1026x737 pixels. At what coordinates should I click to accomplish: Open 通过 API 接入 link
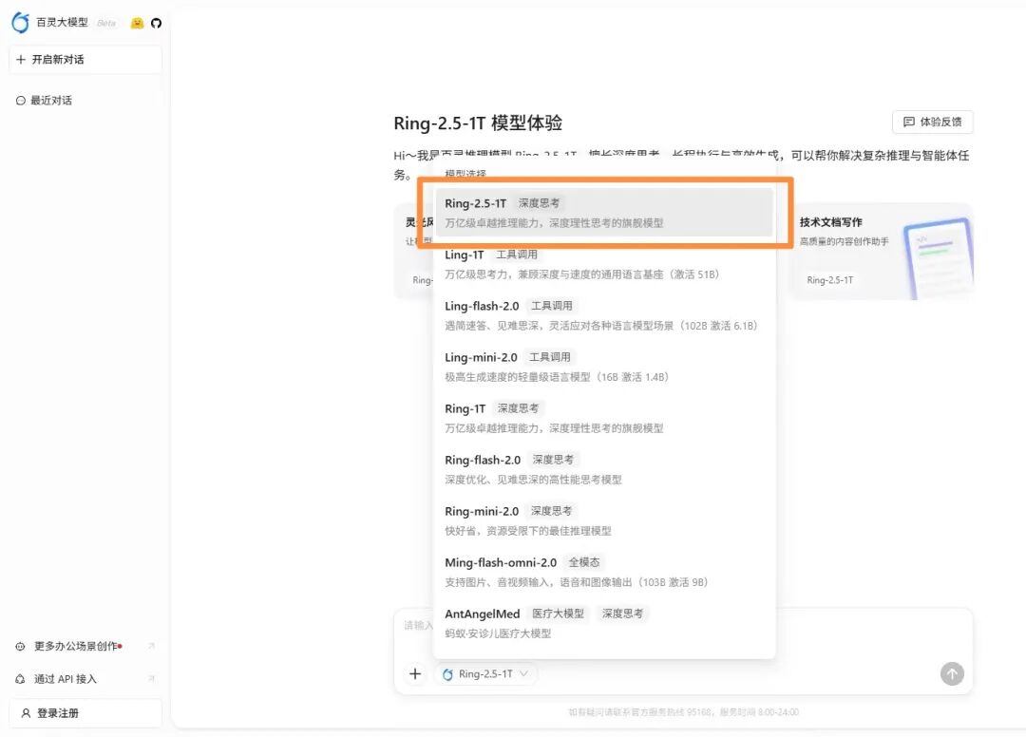point(66,679)
